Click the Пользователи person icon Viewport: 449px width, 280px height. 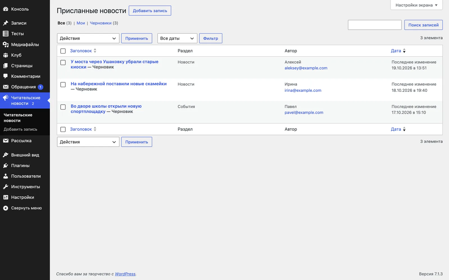[6, 176]
